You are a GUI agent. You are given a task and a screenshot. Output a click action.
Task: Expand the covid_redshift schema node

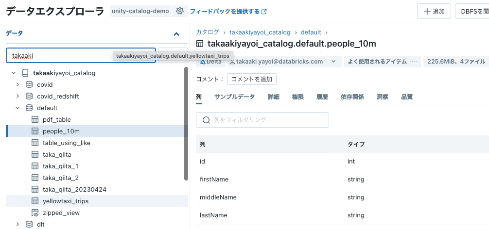pyautogui.click(x=18, y=96)
